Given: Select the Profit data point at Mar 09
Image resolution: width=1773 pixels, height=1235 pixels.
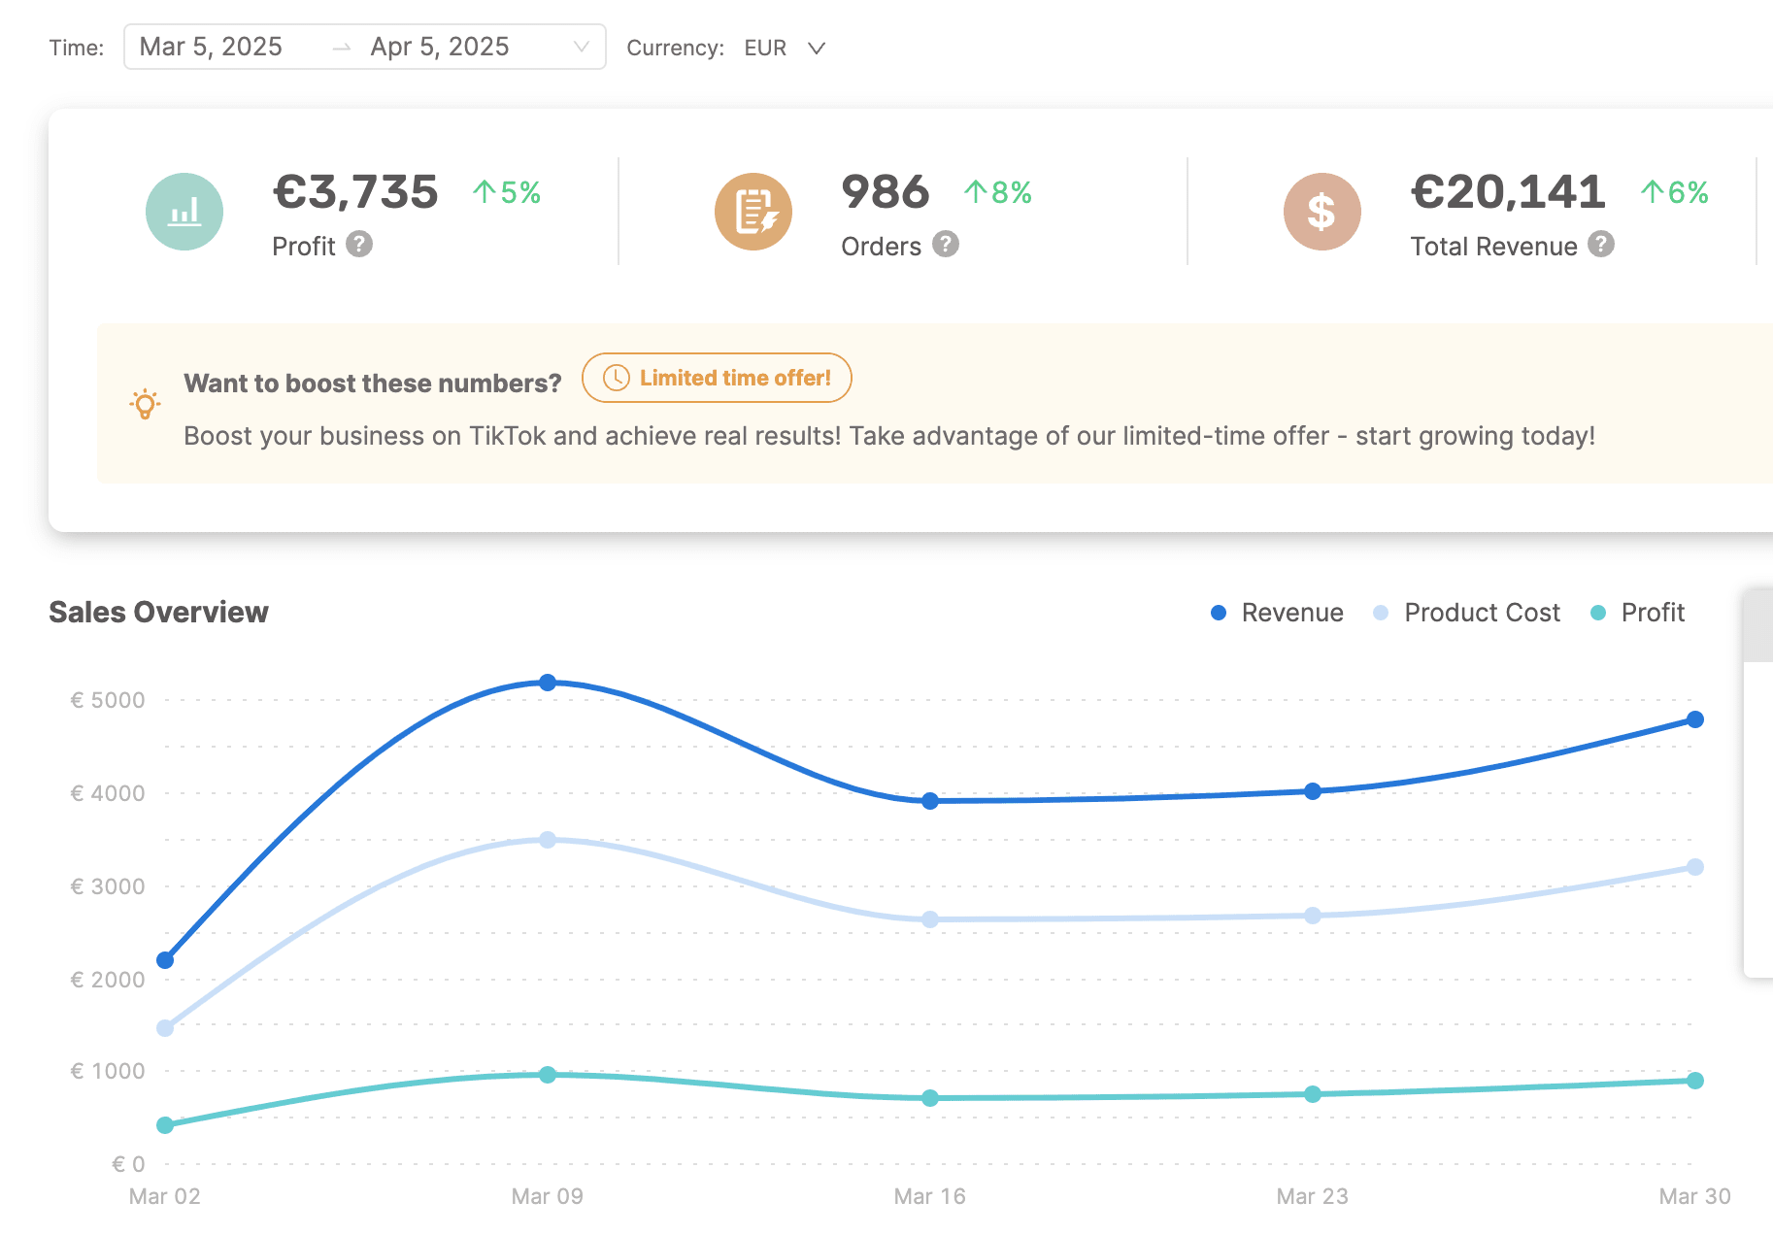Looking at the screenshot, I should [548, 1075].
